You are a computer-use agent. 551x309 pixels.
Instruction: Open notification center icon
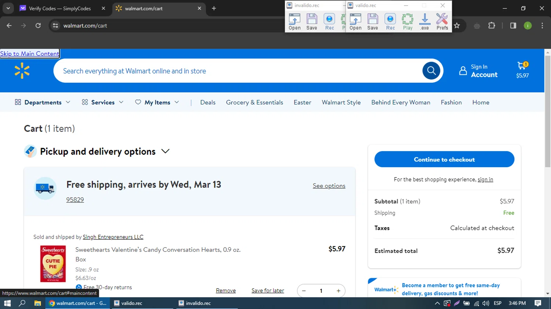tap(538, 303)
